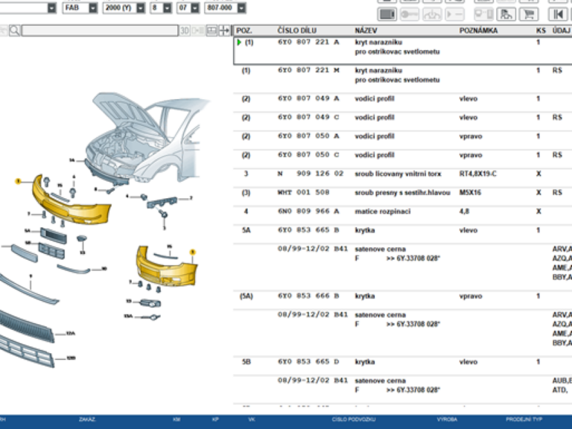This screenshot has width=572, height=429.
Task: Click the fit-to-width arrows icon
Action: pos(224,31)
